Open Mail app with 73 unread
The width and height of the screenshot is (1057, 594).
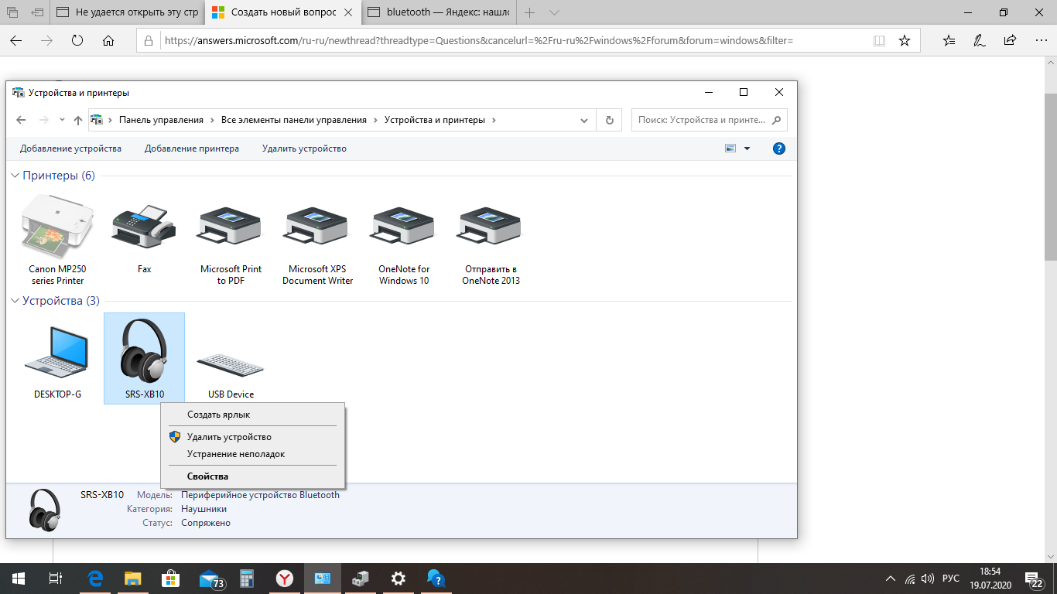[x=211, y=579]
